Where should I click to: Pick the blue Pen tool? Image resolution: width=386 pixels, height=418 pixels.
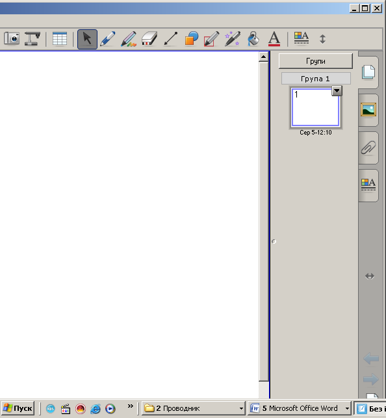coord(108,39)
